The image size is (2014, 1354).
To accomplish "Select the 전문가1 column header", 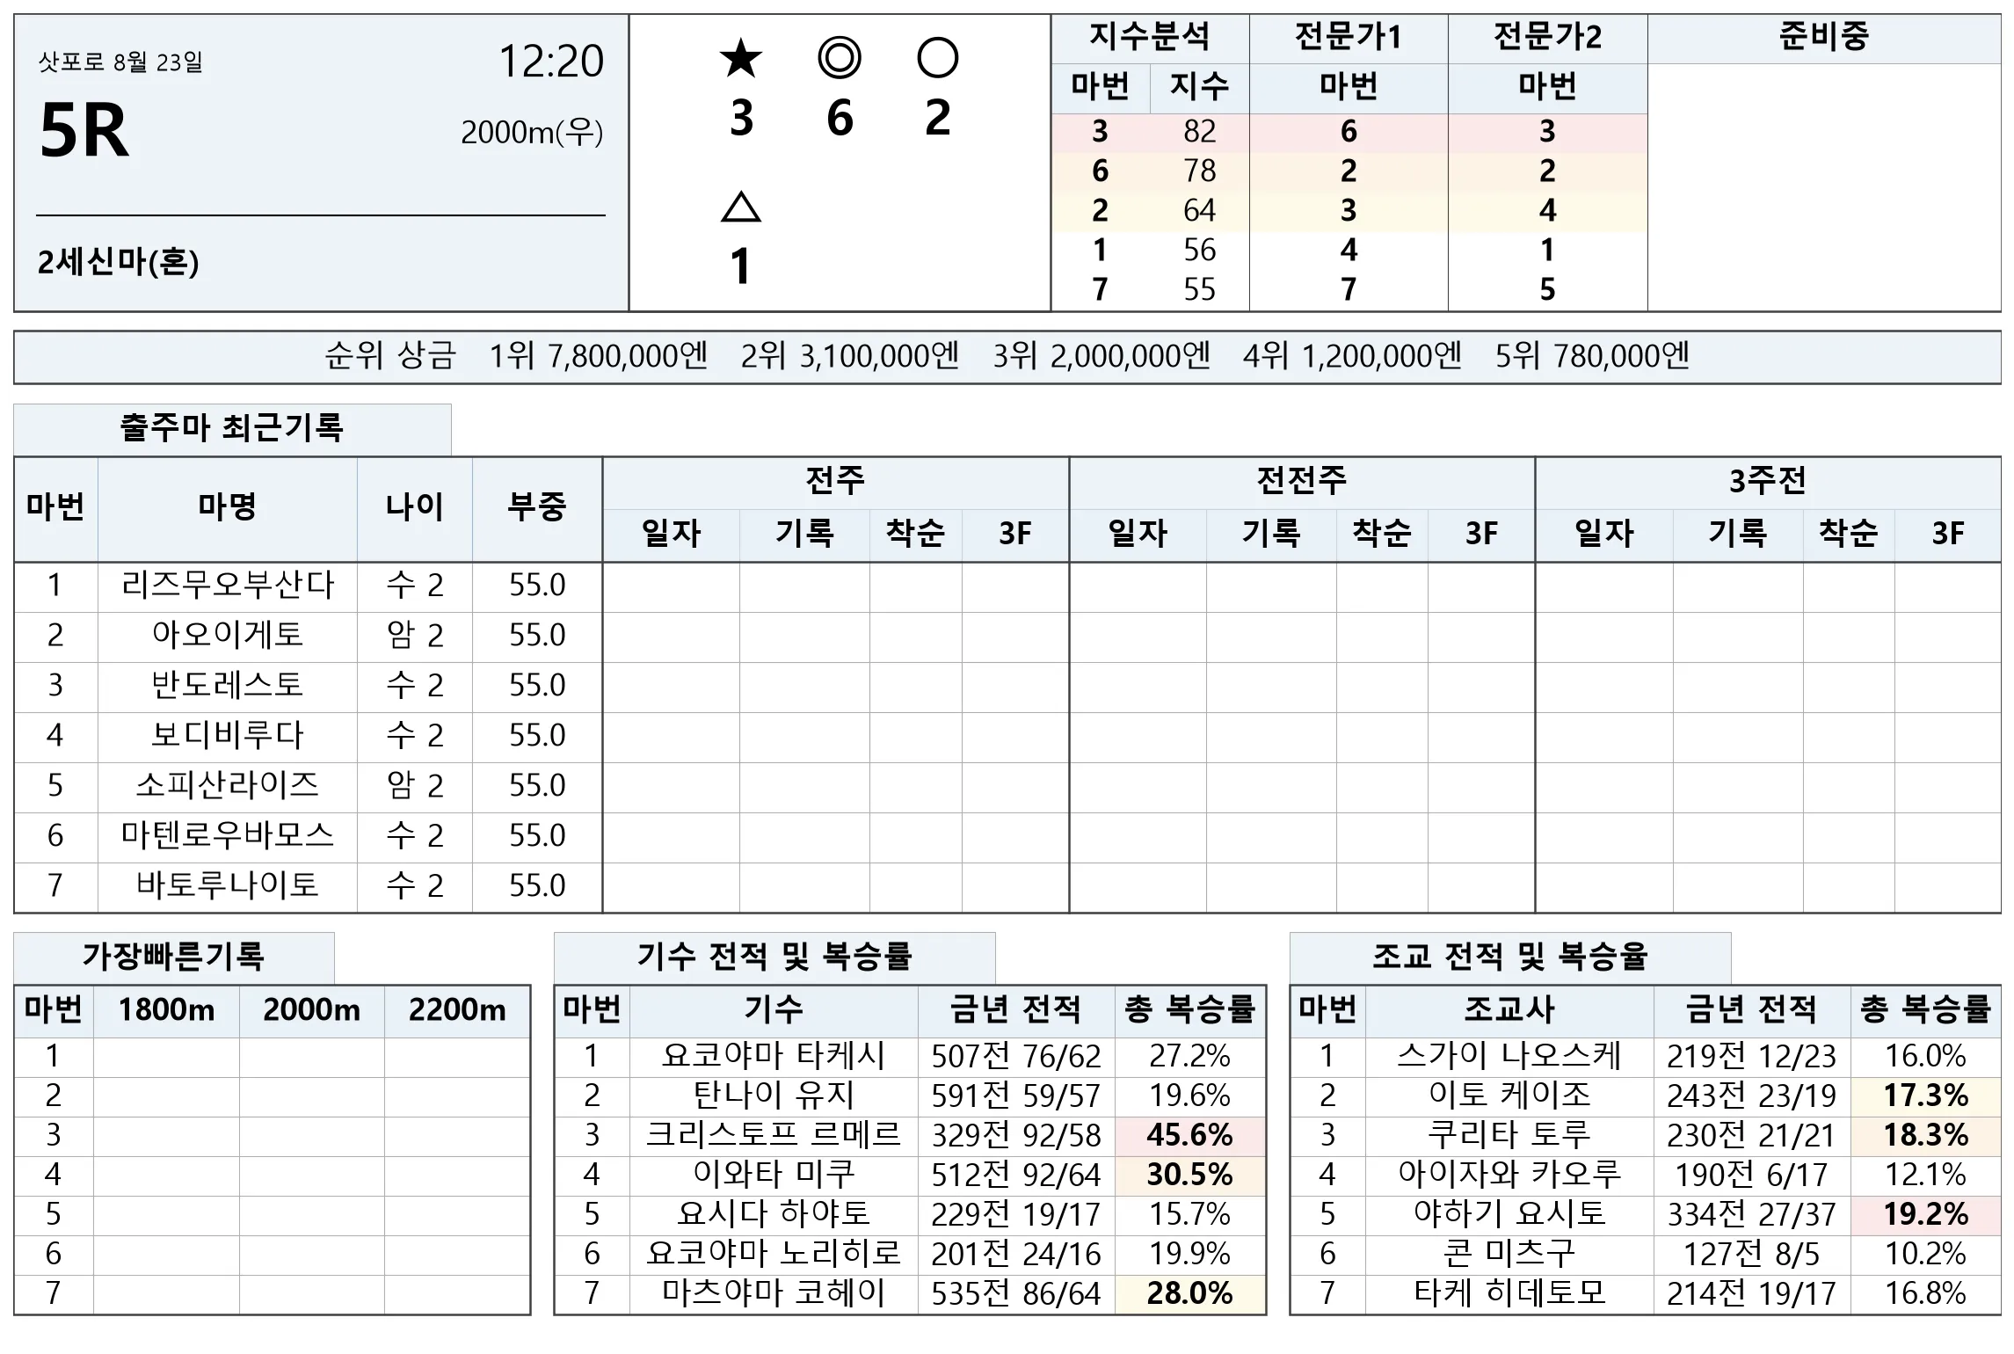I will [1349, 37].
